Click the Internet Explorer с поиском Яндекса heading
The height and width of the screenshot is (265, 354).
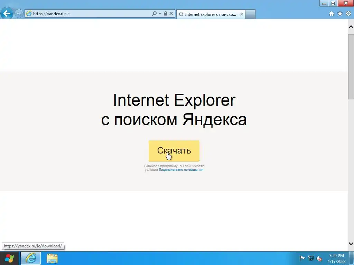[174, 109]
